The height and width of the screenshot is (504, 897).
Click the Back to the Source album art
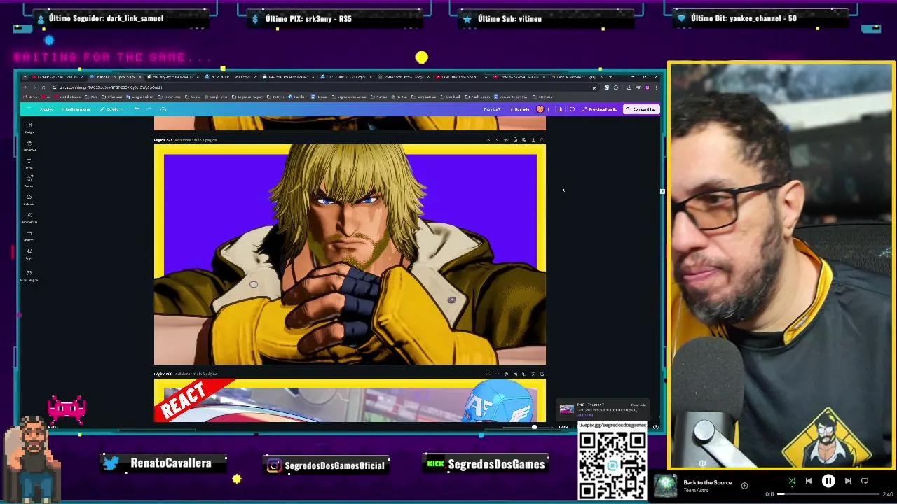tap(666, 486)
